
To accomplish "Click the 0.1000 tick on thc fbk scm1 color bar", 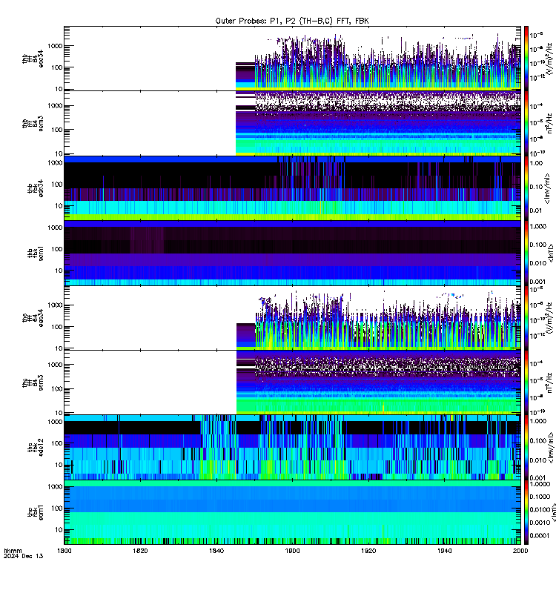I will pos(540,497).
